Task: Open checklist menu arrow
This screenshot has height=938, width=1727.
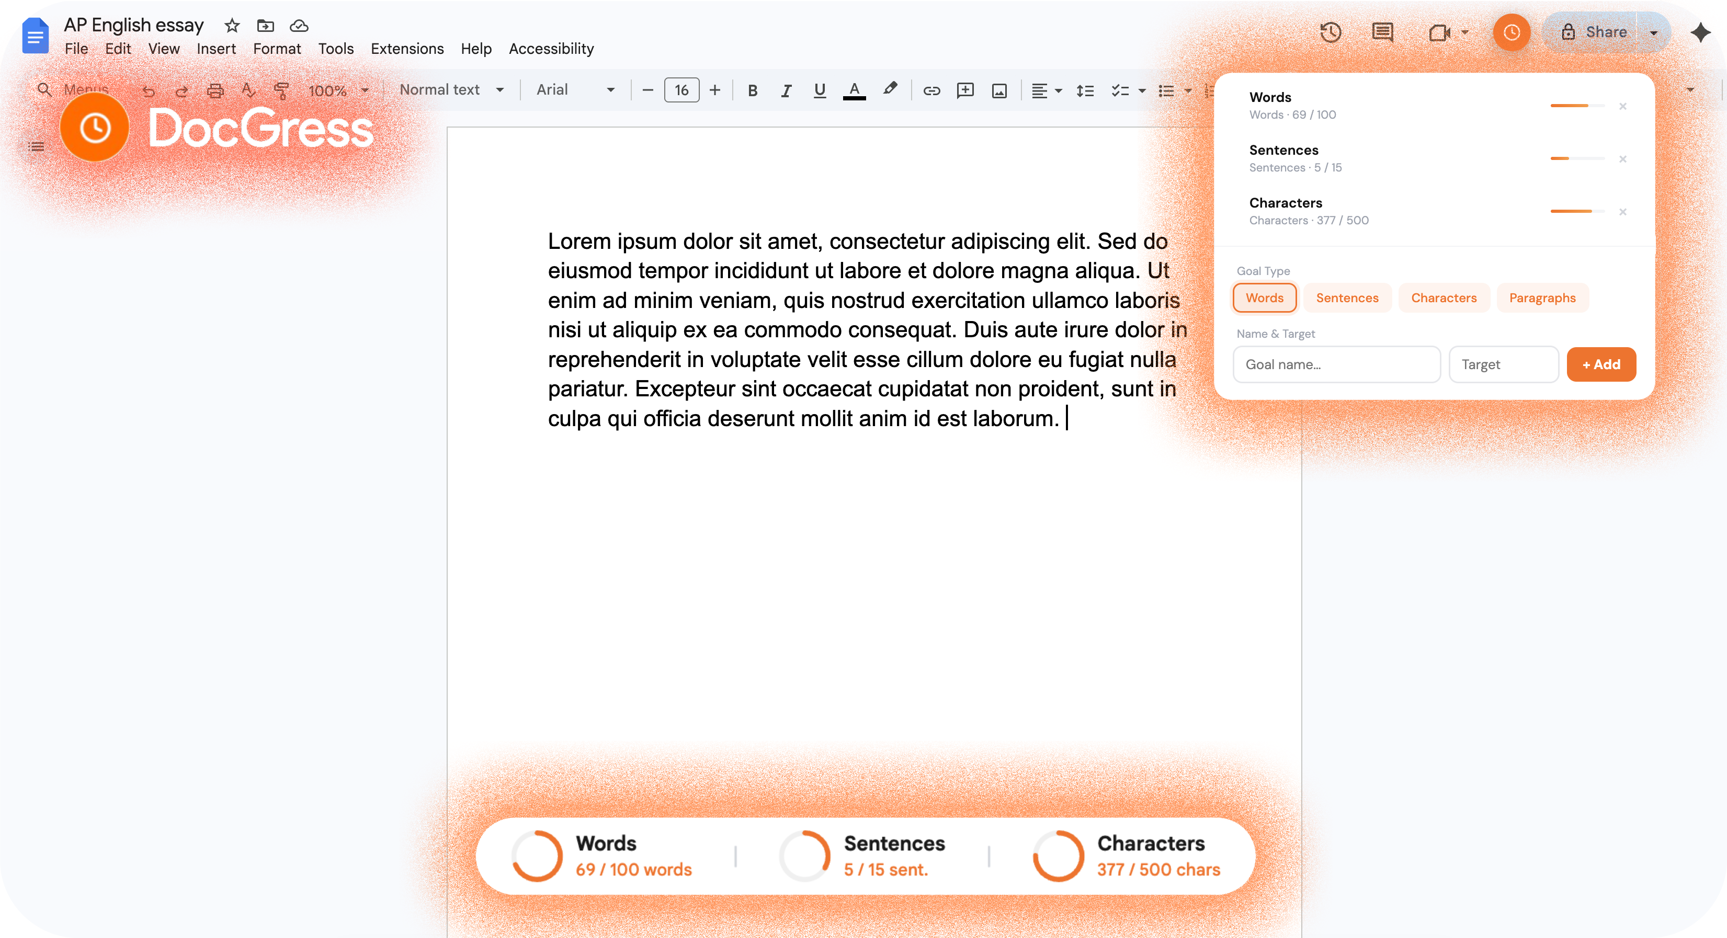Action: click(x=1142, y=90)
